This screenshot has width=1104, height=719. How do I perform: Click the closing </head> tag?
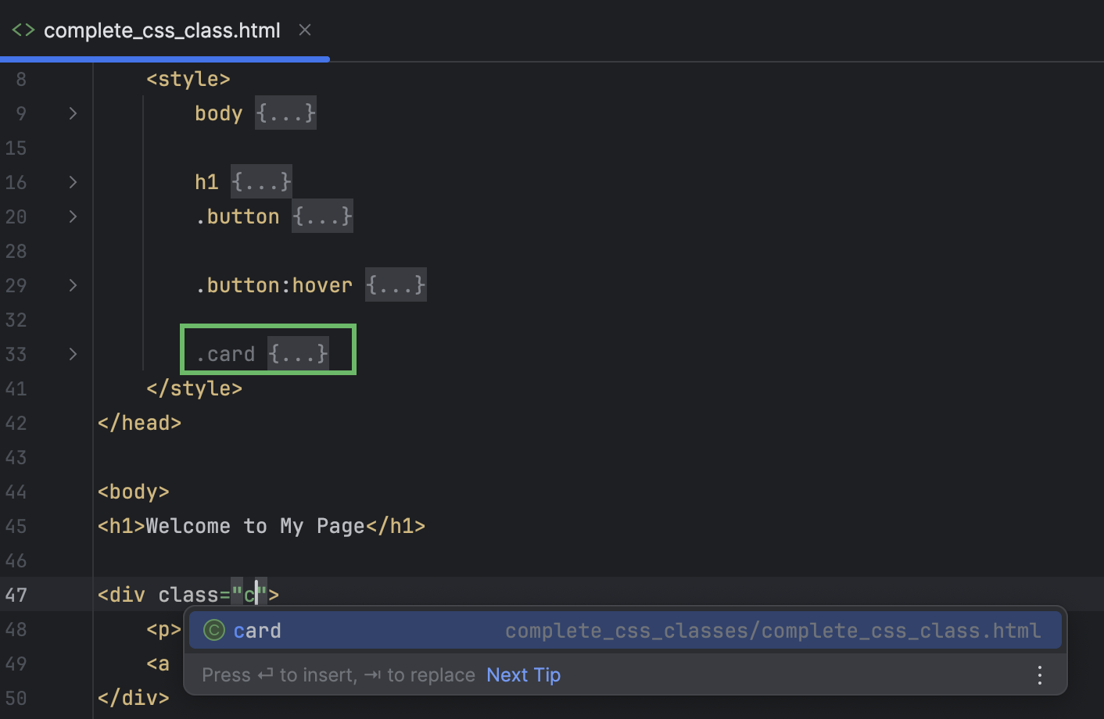tap(139, 423)
